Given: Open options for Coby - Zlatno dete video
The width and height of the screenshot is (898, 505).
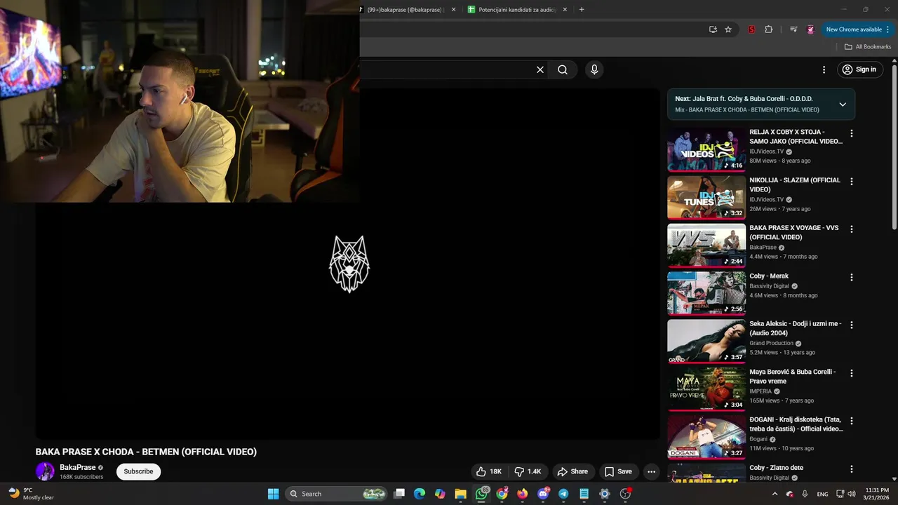Looking at the screenshot, I should pyautogui.click(x=852, y=469).
